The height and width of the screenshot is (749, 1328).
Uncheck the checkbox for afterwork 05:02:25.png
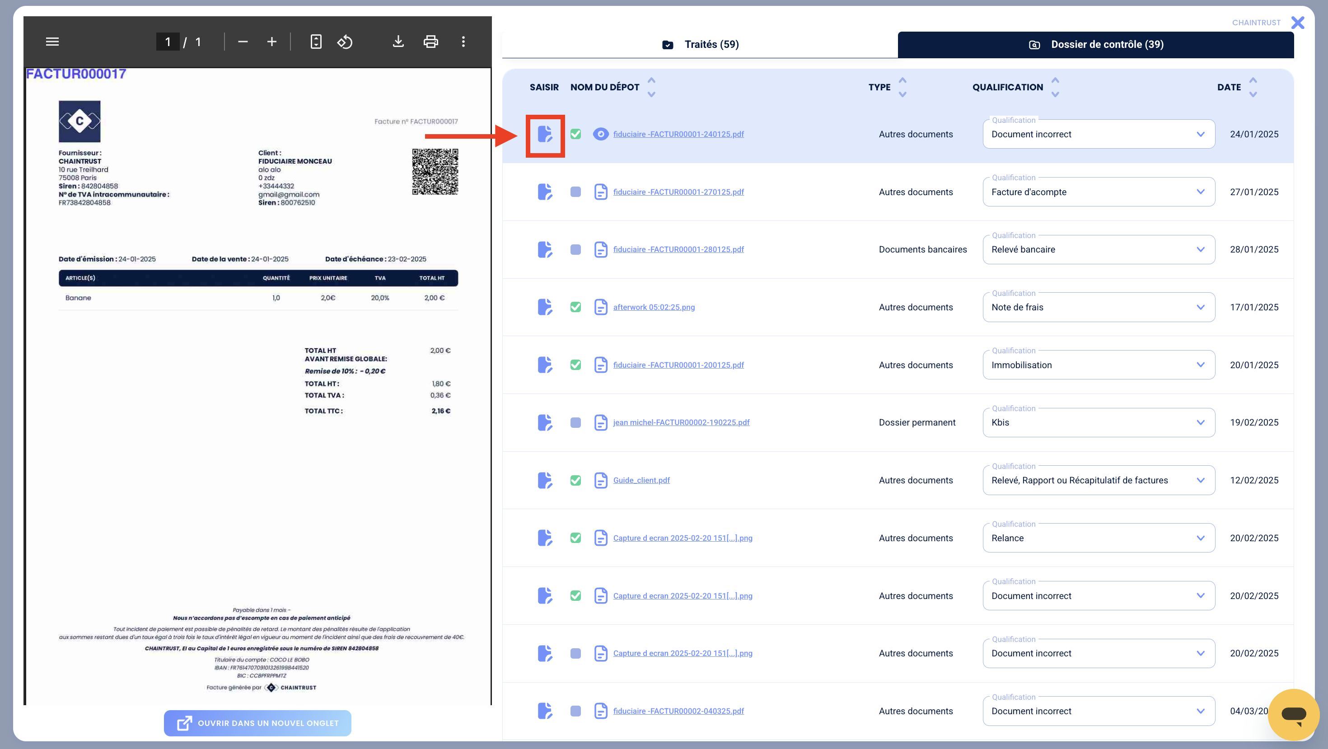click(x=576, y=307)
